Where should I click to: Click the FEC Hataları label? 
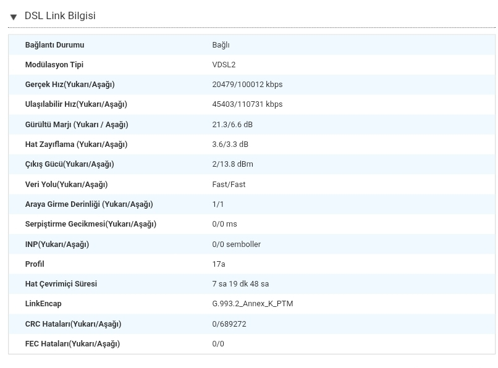pos(72,344)
